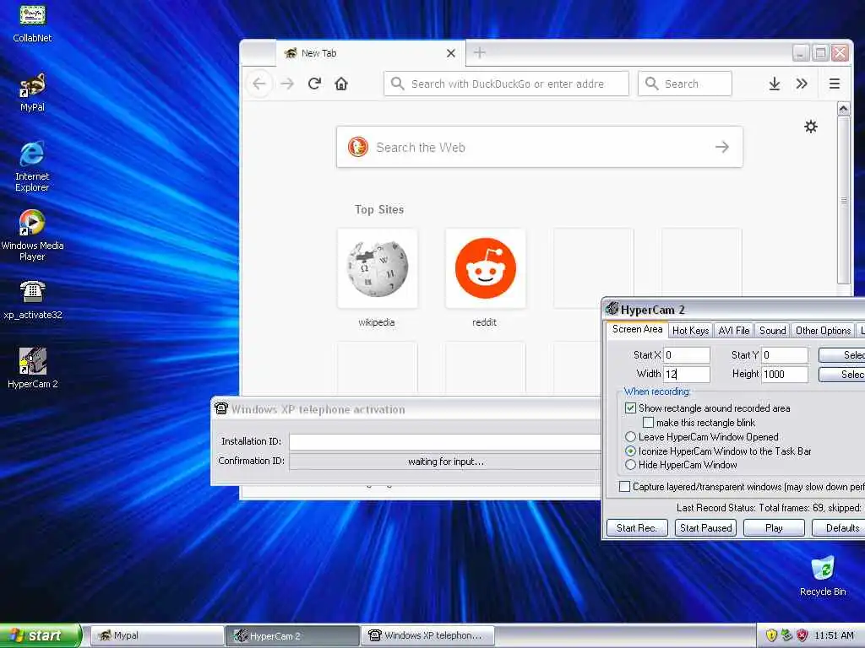Image resolution: width=865 pixels, height=648 pixels.
Task: Click the red security shield tray icon
Action: click(802, 636)
